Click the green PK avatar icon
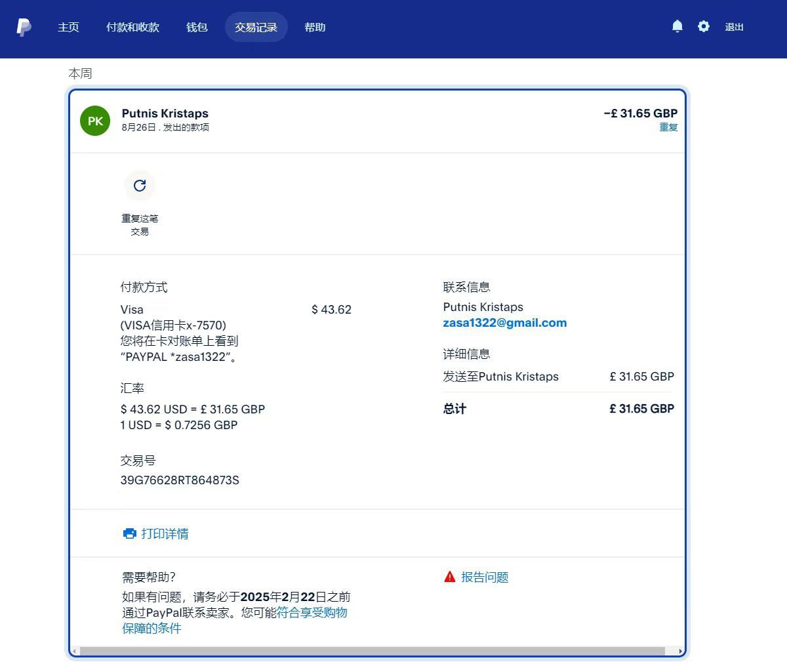The image size is (787, 666). pos(95,121)
